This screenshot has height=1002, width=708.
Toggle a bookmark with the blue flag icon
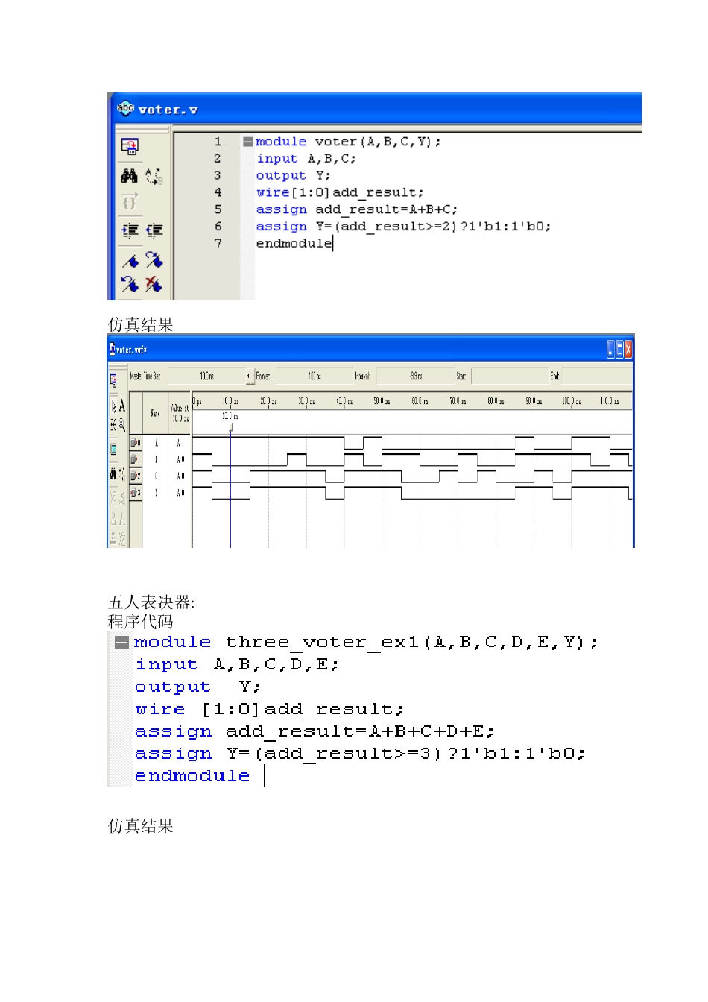point(130,260)
